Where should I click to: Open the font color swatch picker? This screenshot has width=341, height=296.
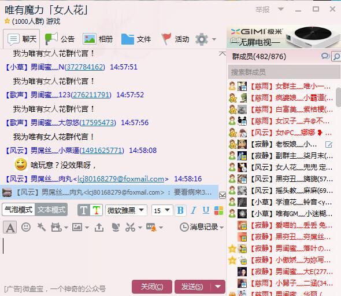pyautogui.click(x=218, y=210)
